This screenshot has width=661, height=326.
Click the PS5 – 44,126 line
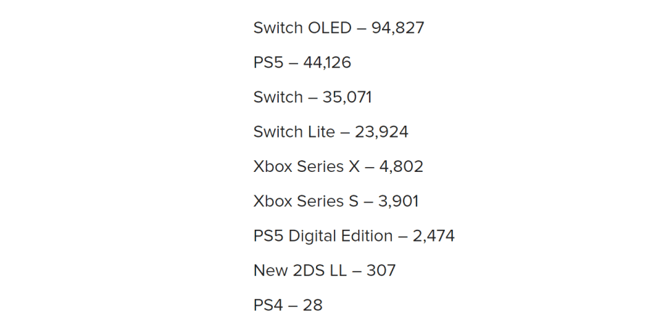click(302, 63)
